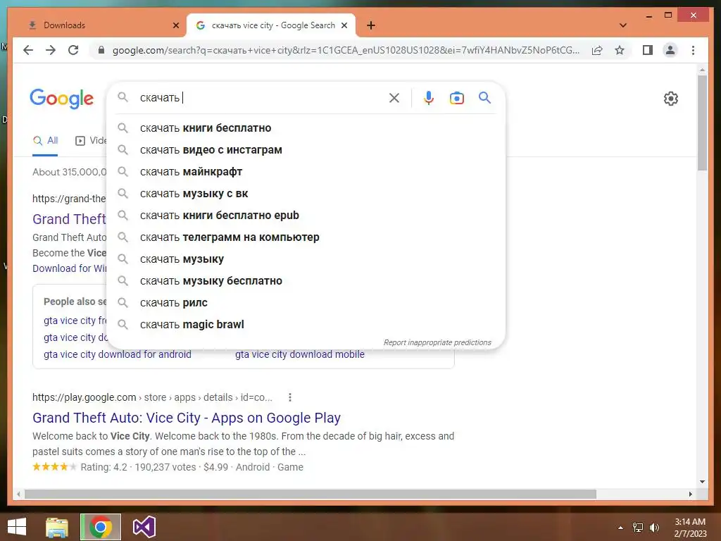Screen dimensions: 721x541
Task: Reload the current page
Action: coord(73,50)
